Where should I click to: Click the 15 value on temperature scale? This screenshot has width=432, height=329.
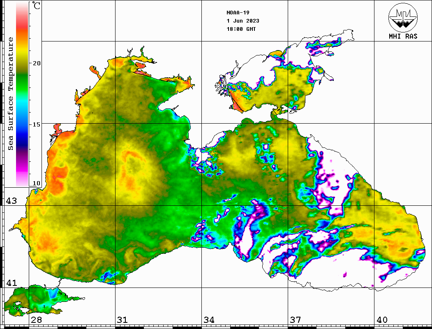pyautogui.click(x=36, y=124)
